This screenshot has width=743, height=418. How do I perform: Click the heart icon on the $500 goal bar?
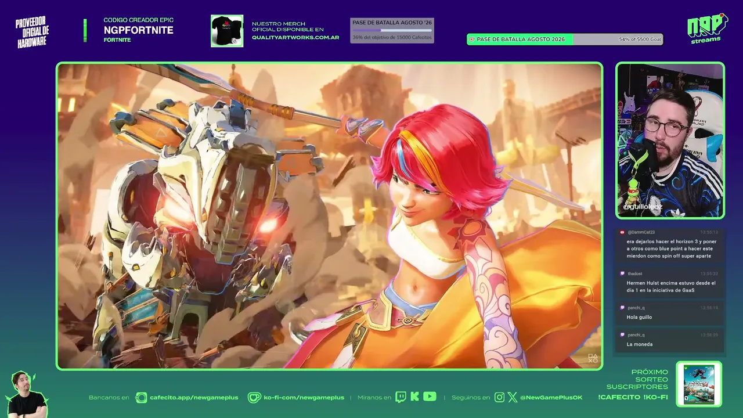[472, 39]
